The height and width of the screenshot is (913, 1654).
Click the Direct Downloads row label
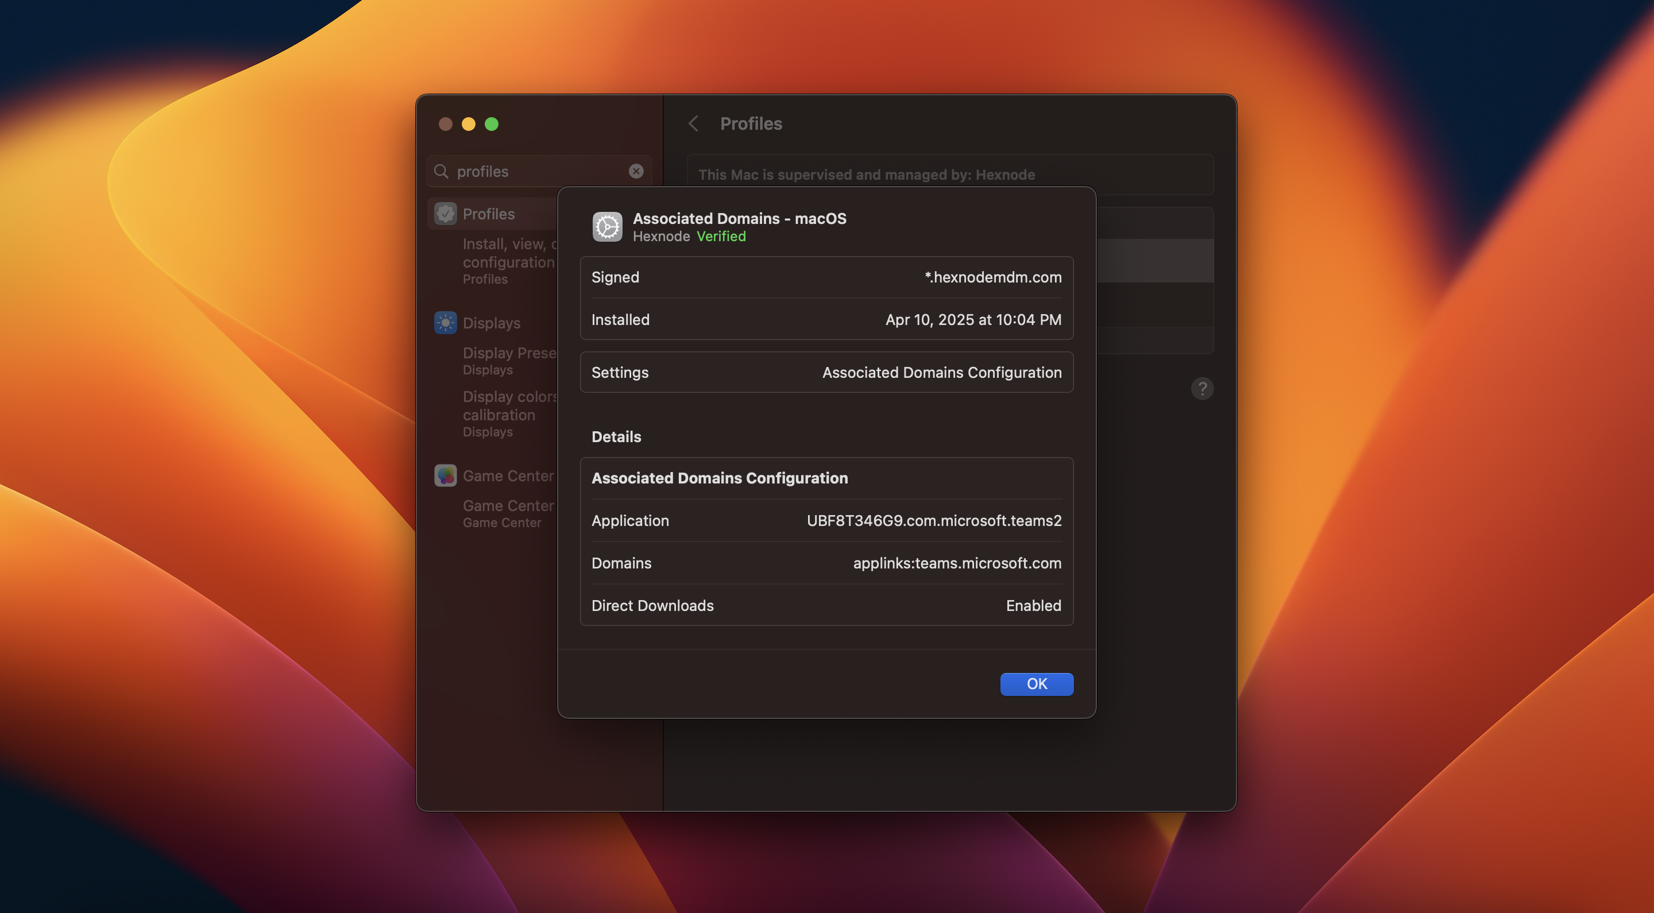[x=652, y=605]
